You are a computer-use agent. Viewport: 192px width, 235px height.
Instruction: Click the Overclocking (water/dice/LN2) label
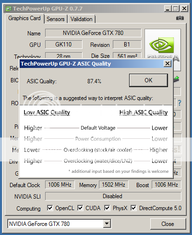pos(98,161)
